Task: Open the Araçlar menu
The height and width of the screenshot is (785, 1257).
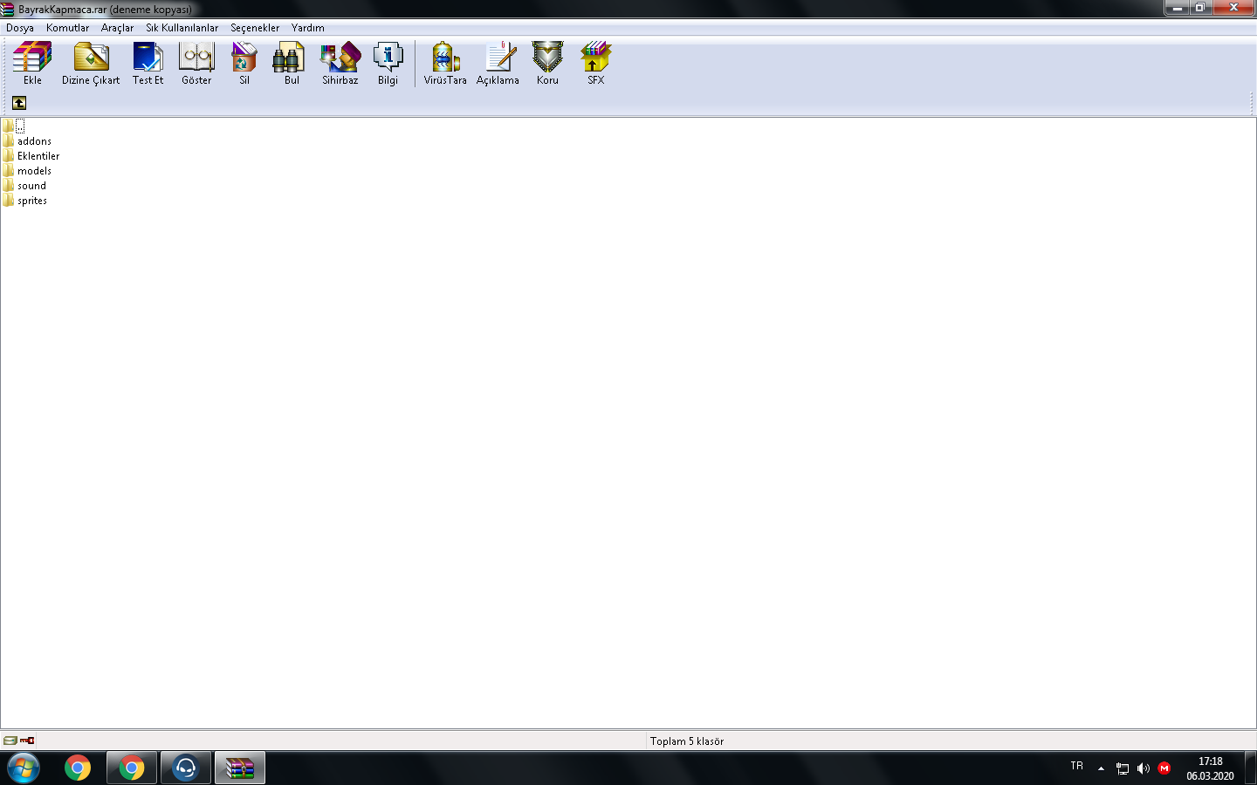Action: tap(117, 28)
